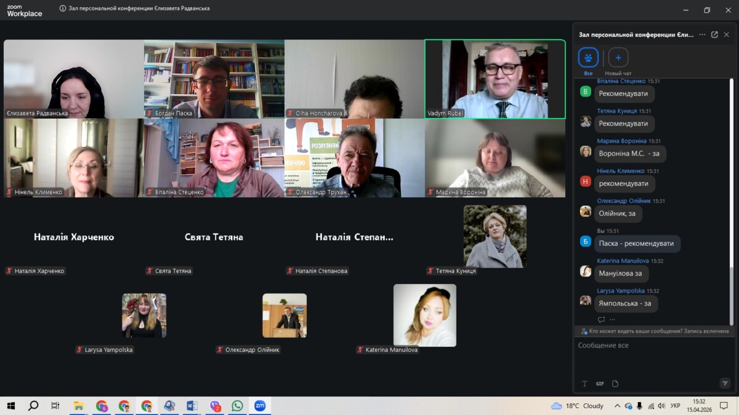The image size is (739, 415).
Task: Click Тетяна Куниця's name in chat
Action: (616, 111)
